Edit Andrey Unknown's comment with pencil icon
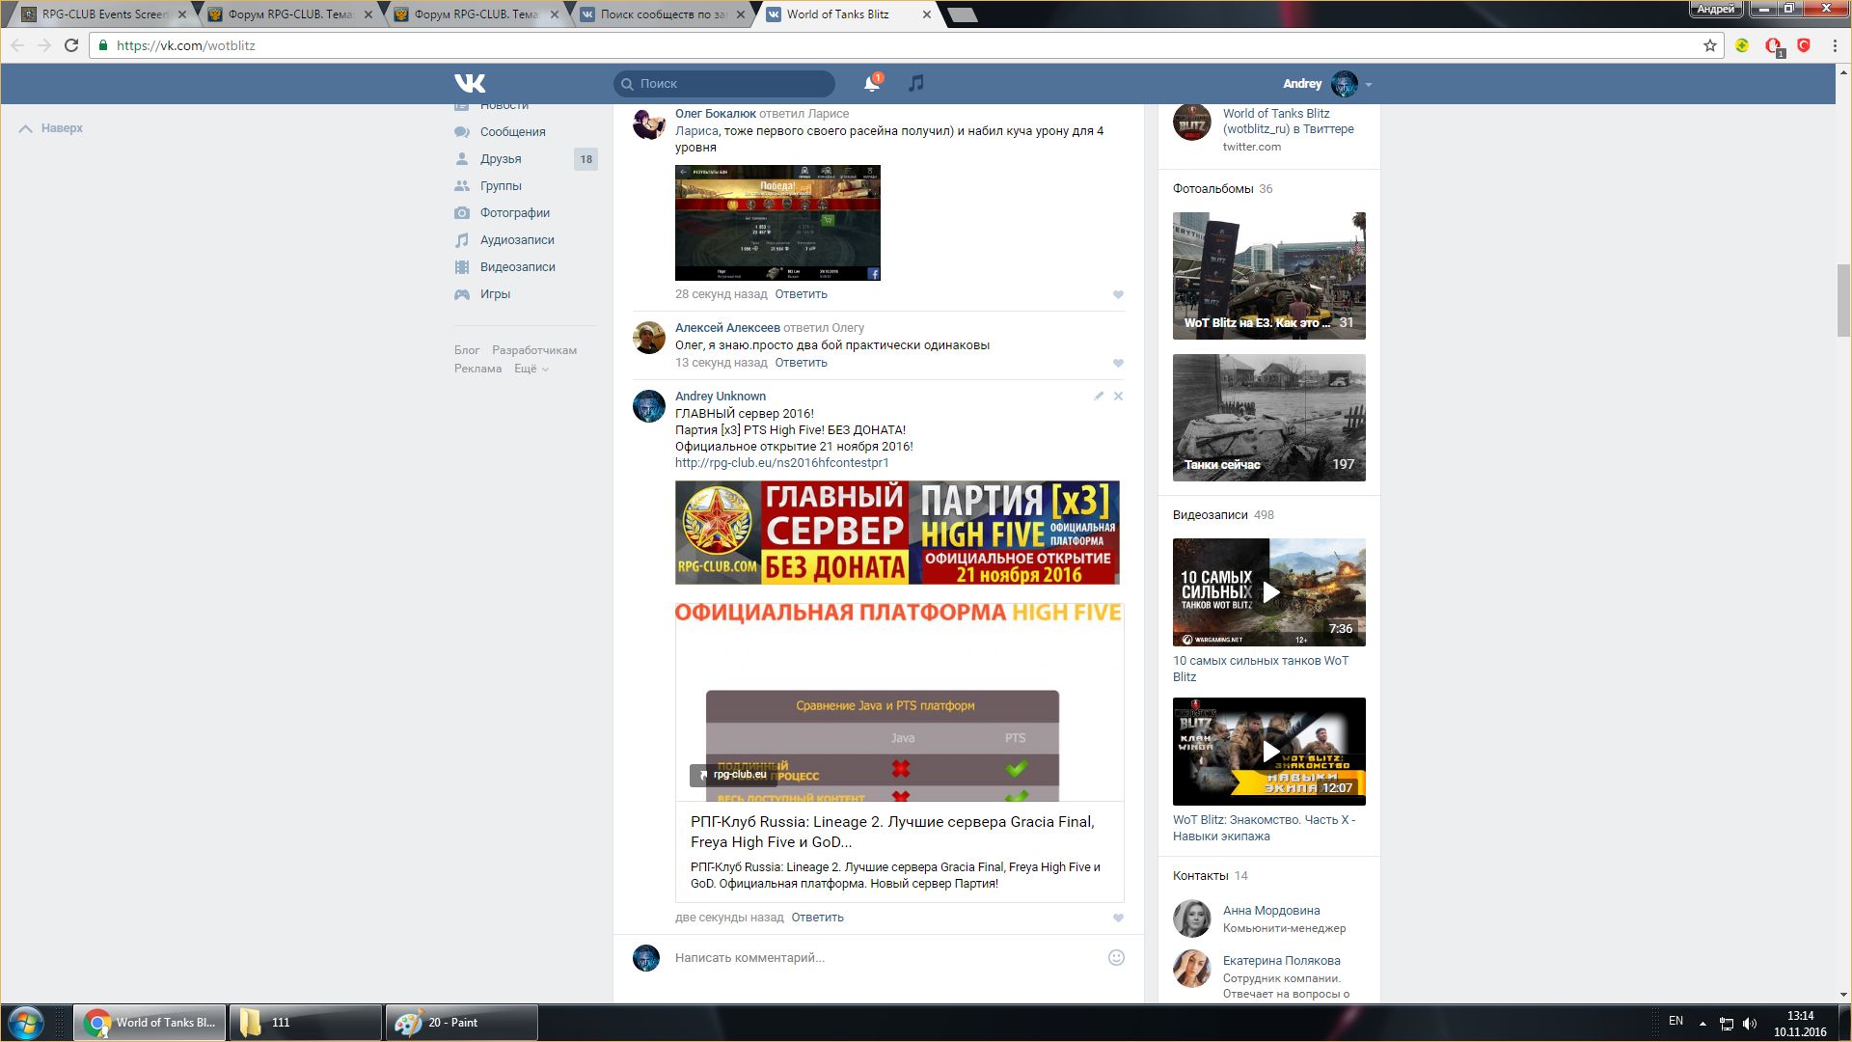 (1099, 396)
